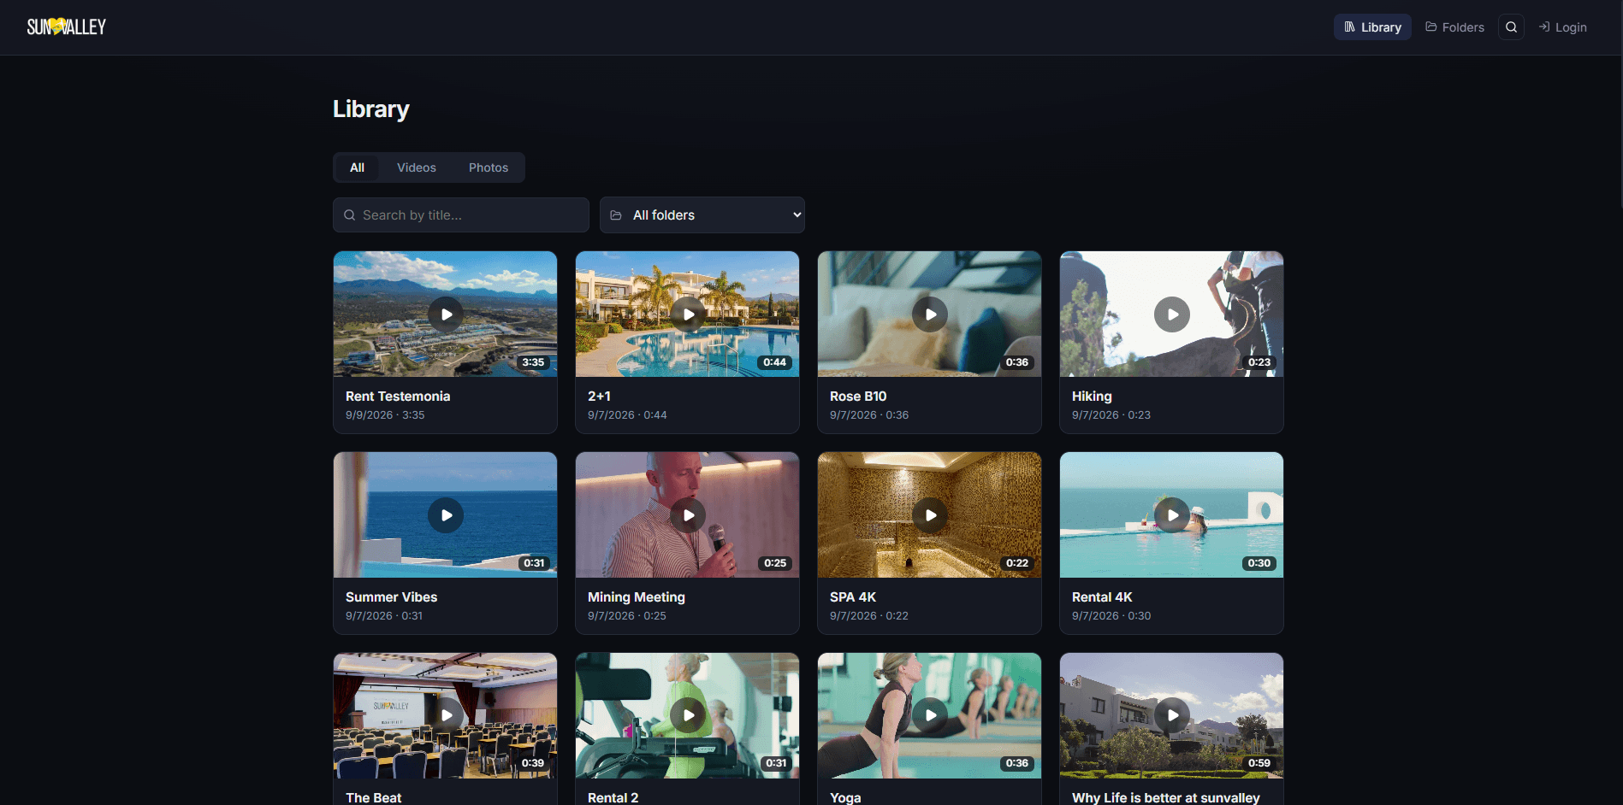
Task: Open the Rose B10 title
Action: click(x=858, y=397)
